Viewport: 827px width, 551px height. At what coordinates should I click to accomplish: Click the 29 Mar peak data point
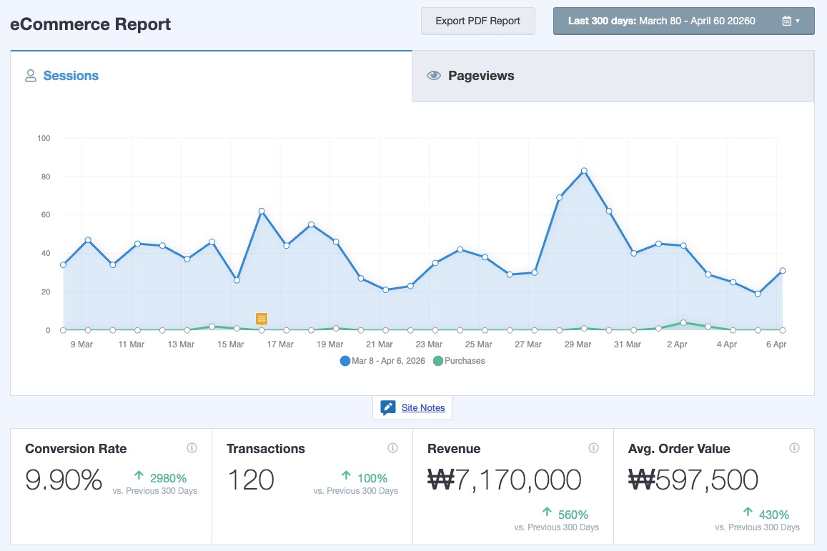(584, 171)
